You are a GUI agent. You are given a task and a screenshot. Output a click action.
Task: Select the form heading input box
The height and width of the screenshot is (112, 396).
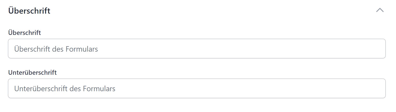(197, 49)
